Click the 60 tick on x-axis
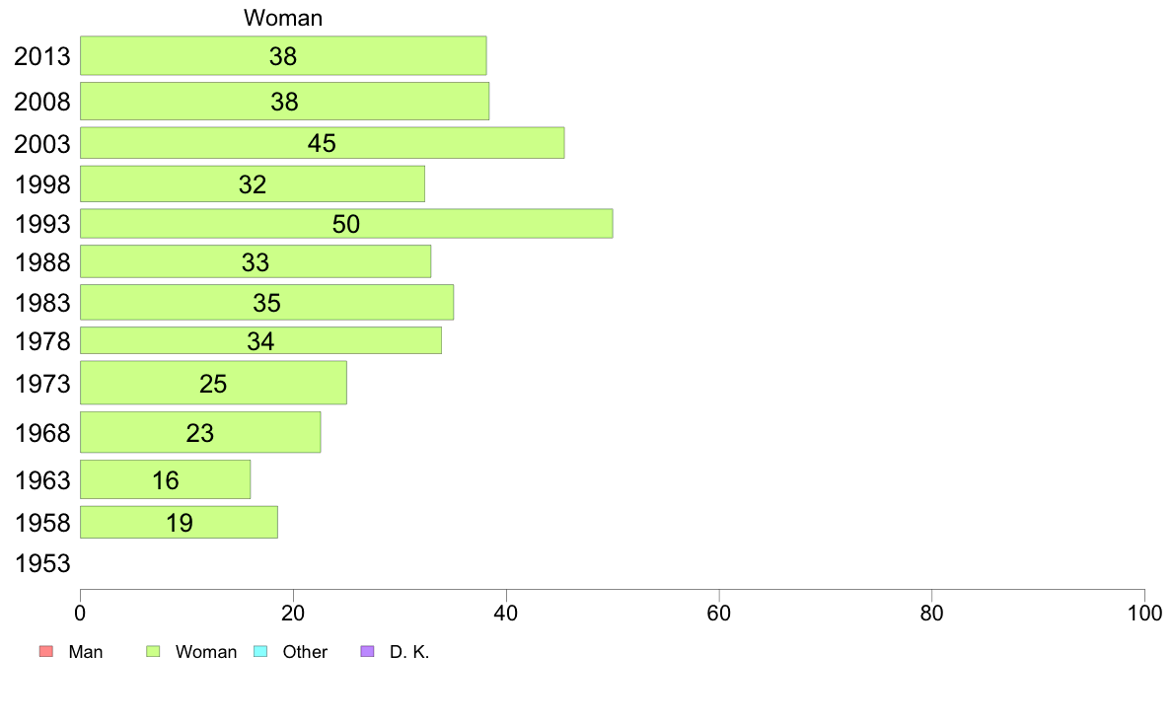This screenshot has width=1172, height=726. [719, 614]
